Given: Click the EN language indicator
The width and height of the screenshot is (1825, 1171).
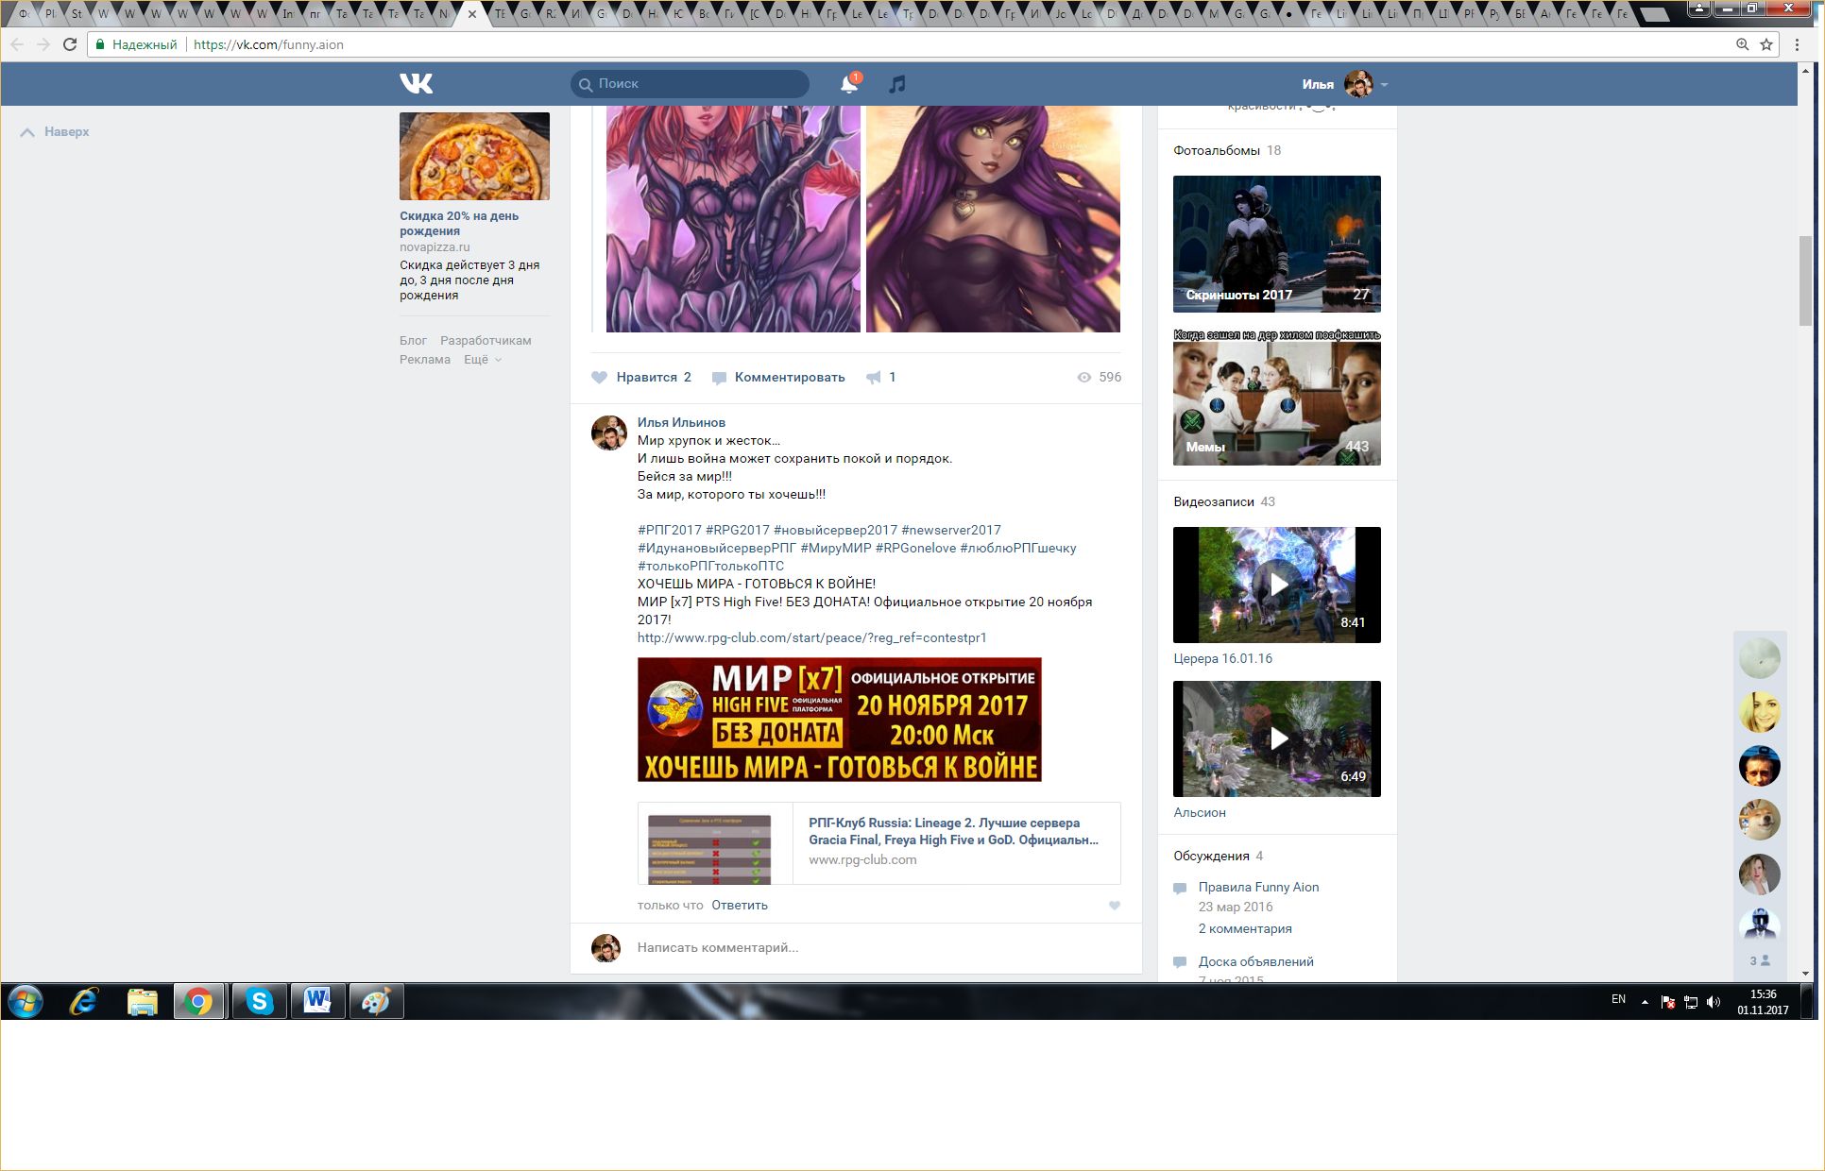Looking at the screenshot, I should [1618, 999].
